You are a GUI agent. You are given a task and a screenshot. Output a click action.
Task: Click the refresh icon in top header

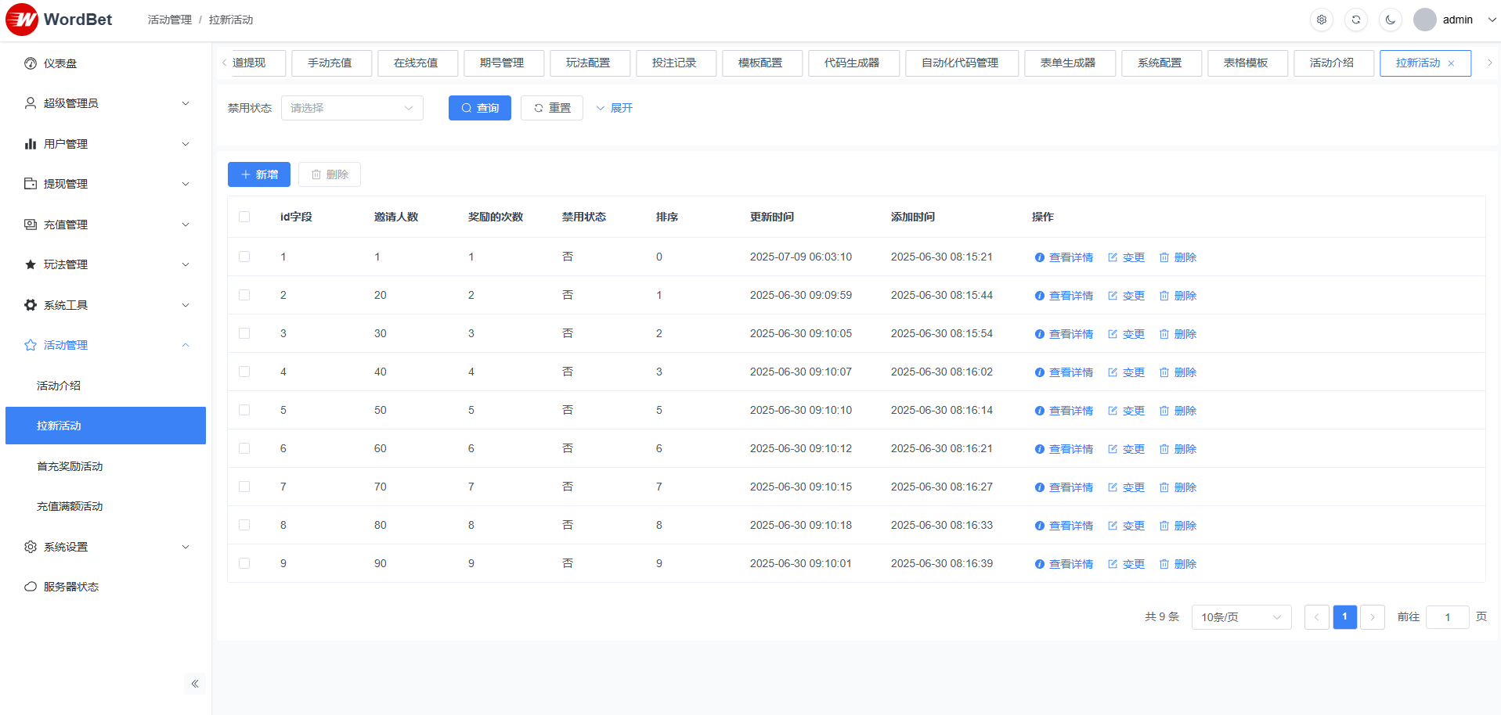[1356, 20]
